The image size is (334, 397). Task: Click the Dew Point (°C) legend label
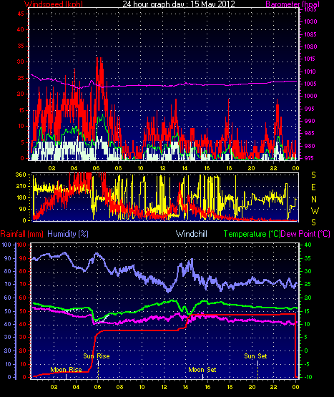click(305, 234)
